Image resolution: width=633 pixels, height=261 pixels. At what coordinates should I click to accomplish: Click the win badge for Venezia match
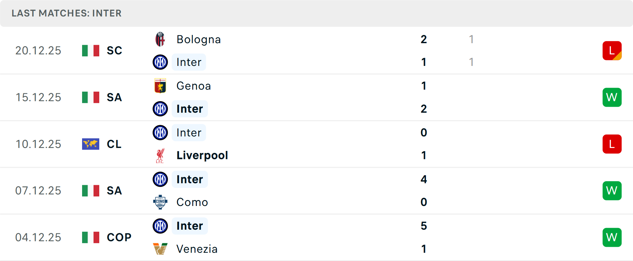coord(612,237)
